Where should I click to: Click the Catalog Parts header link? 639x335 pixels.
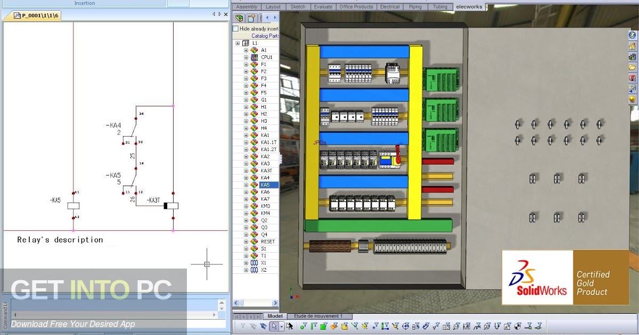pos(265,36)
